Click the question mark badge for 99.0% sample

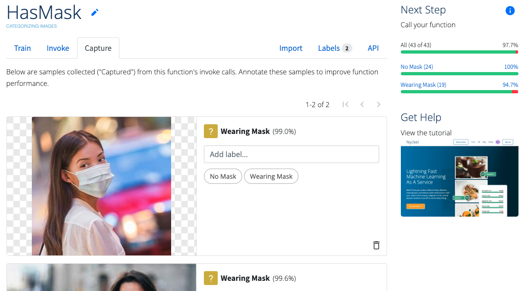click(211, 131)
